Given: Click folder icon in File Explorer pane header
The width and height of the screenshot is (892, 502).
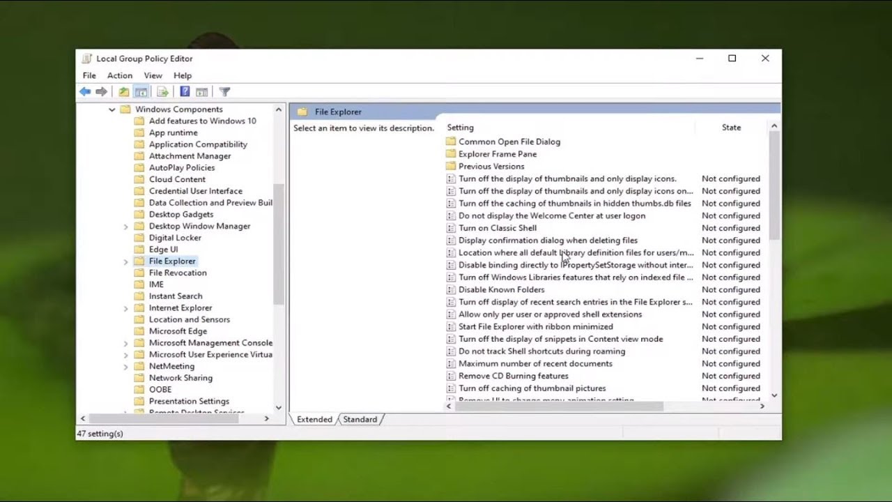Looking at the screenshot, I should 302,112.
